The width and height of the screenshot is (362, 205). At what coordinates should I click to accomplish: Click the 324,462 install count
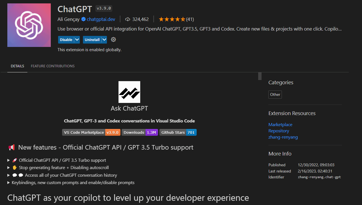click(141, 19)
